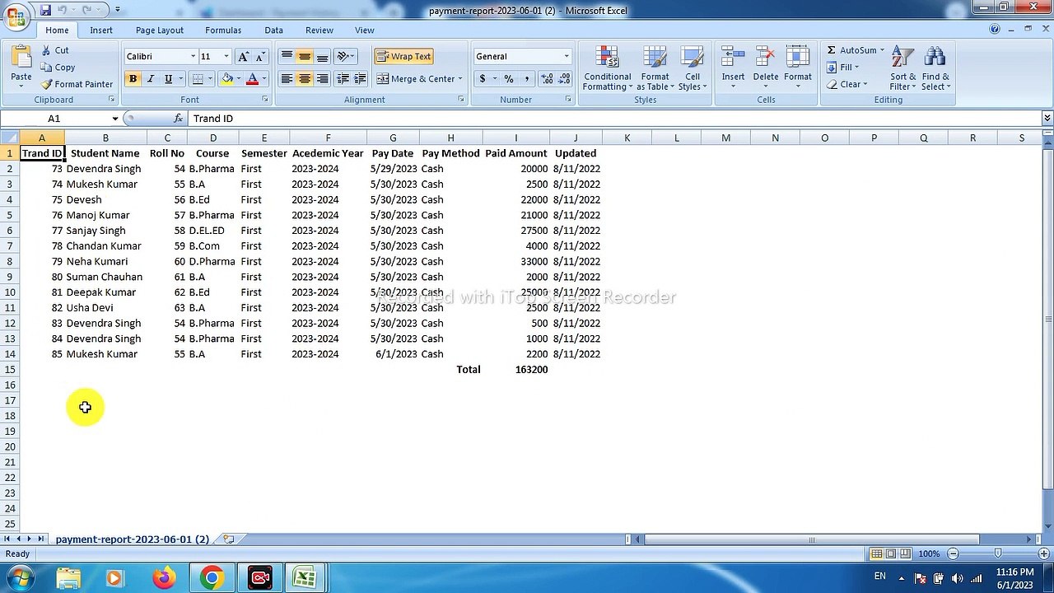This screenshot has width=1054, height=593.
Task: Switch to the Page Layout ribbon tab
Action: [x=160, y=30]
